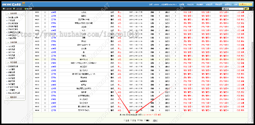
Task: Tick the checkbox for row 44821
Action: pos(45,13)
